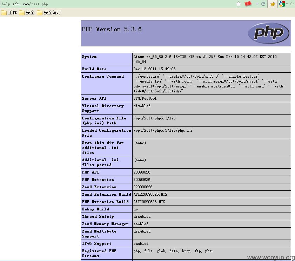Viewport: 295px width, 261px height.
Task: Click the '/opt/Soft/php5.3/lib/php.ini' value
Action: [x=163, y=130]
